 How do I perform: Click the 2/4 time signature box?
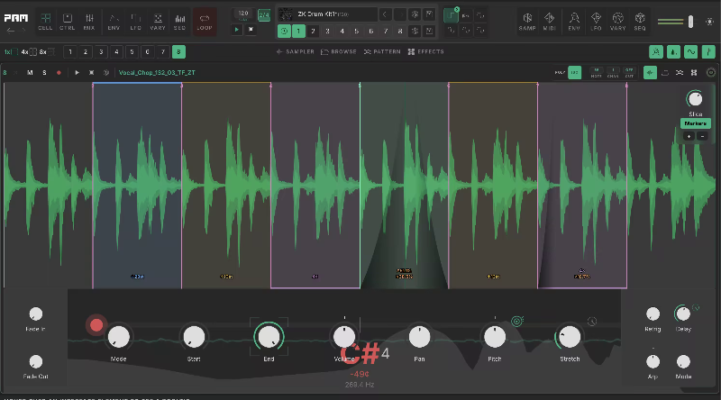264,15
